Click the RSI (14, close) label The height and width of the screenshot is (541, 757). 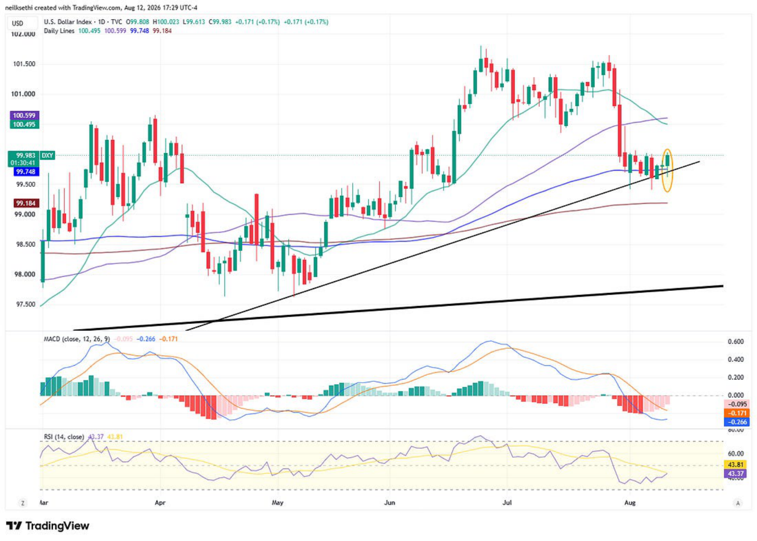coord(64,437)
